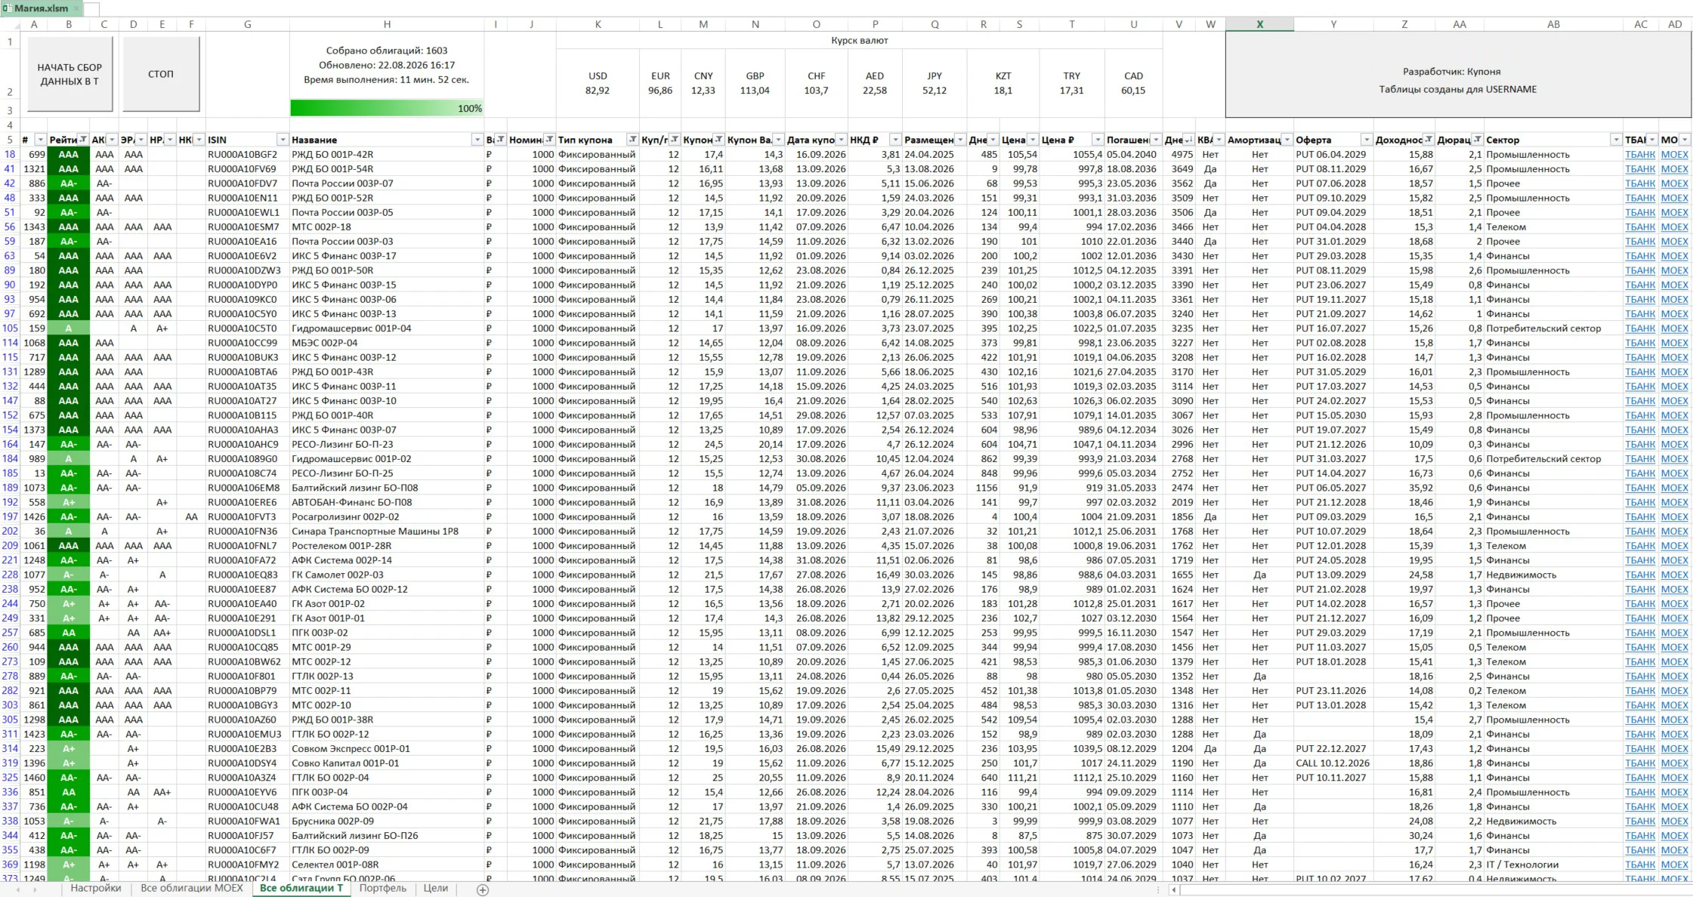Image resolution: width=1693 pixels, height=897 pixels.
Task: Select the CAD 60,15 exchange rate cell
Action: [x=1133, y=83]
